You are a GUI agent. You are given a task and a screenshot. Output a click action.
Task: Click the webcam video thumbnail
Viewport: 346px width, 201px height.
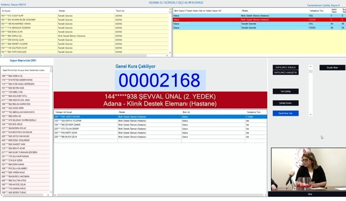(309, 169)
